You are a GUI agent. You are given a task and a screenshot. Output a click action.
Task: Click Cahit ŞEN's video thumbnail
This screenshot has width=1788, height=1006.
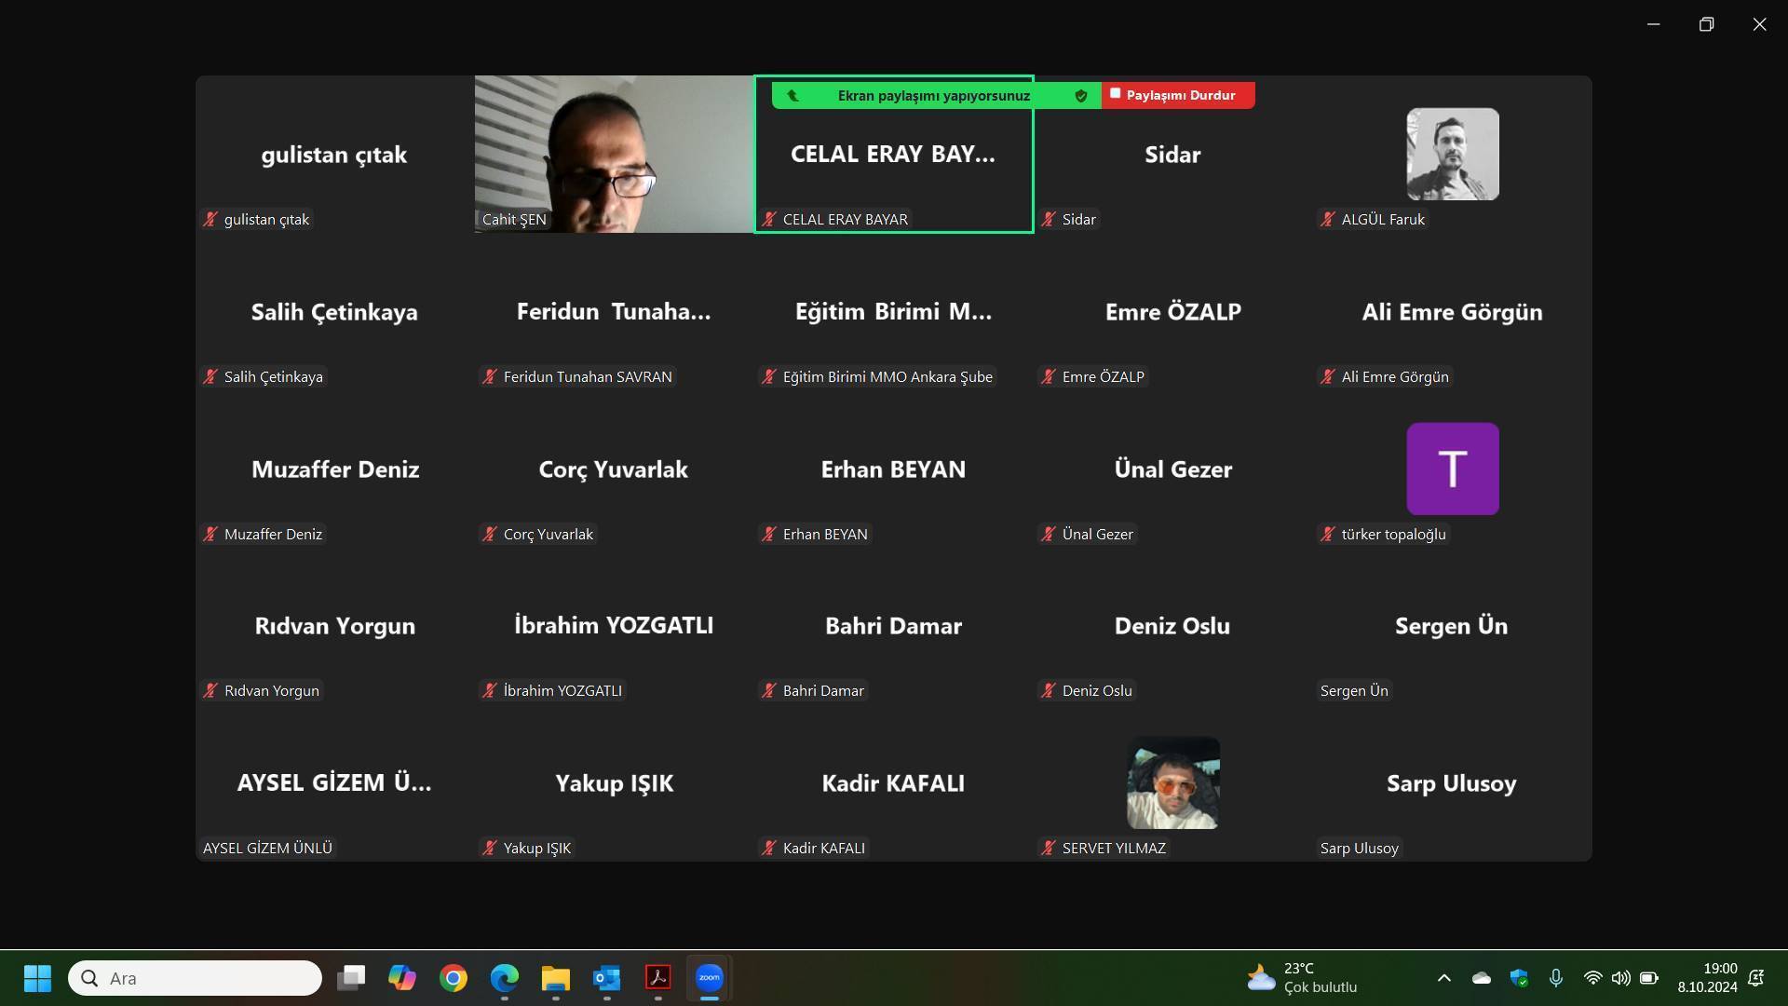click(614, 154)
